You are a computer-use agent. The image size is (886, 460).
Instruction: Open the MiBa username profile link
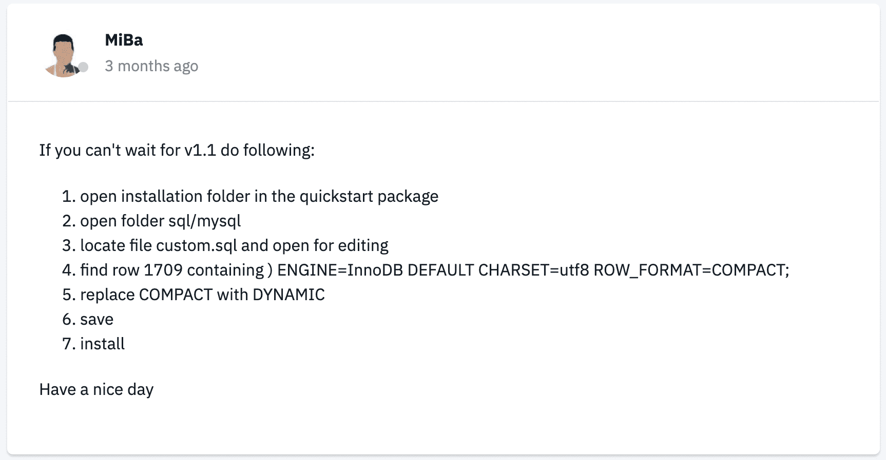click(124, 40)
